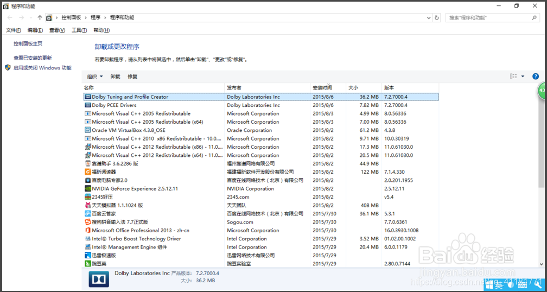The image size is (547, 292).
Task: Open 启用或关闭 Windows 功能 link
Action: [x=42, y=68]
